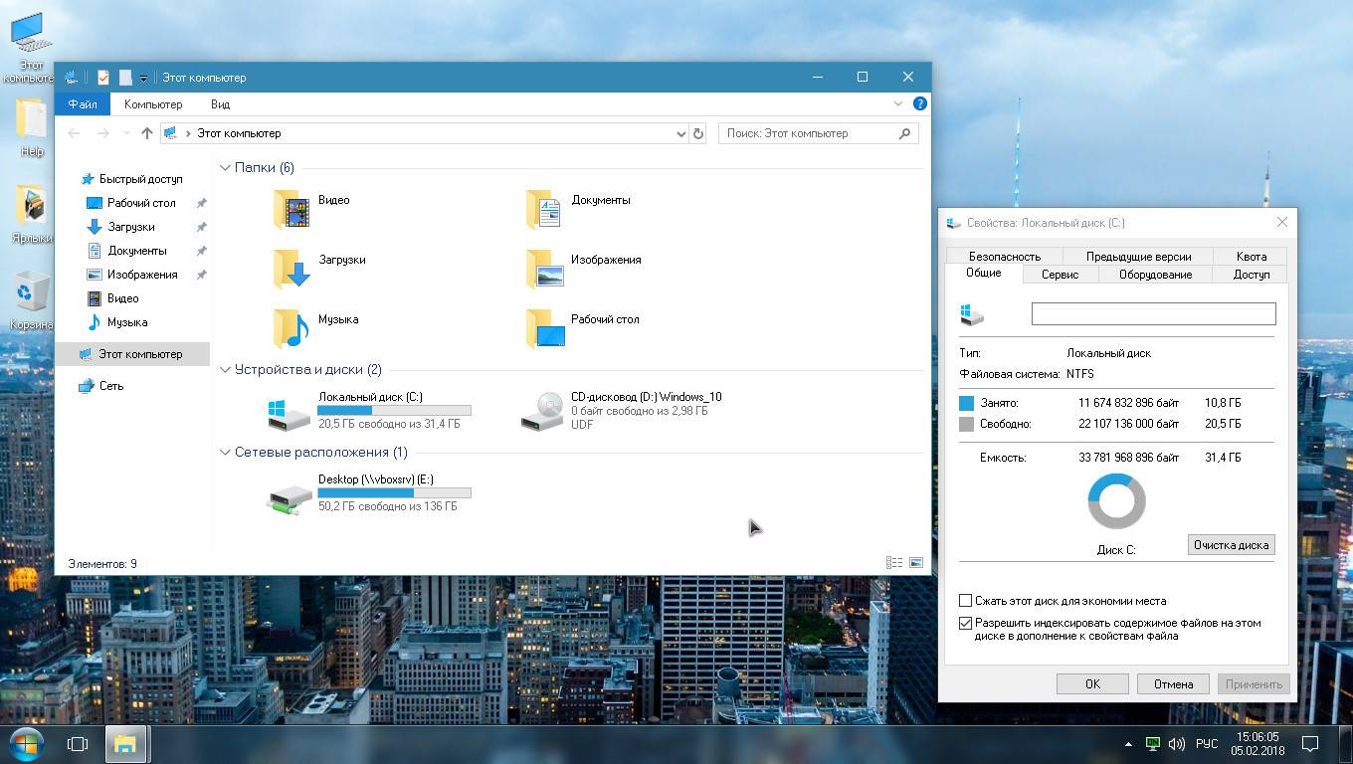The height and width of the screenshot is (764, 1353).
Task: Open the Файл menu tab
Action: coord(83,103)
